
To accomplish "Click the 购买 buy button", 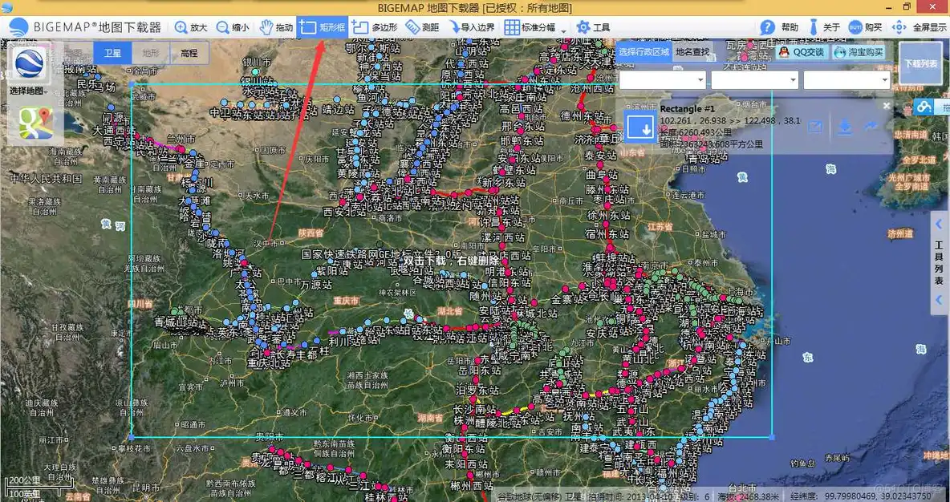I will [x=865, y=27].
